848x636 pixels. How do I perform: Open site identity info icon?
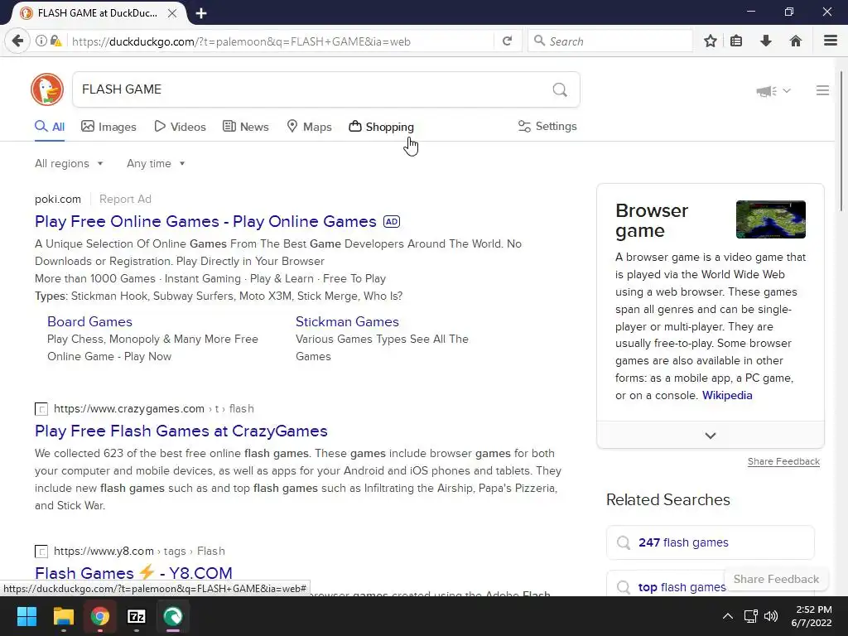41,41
